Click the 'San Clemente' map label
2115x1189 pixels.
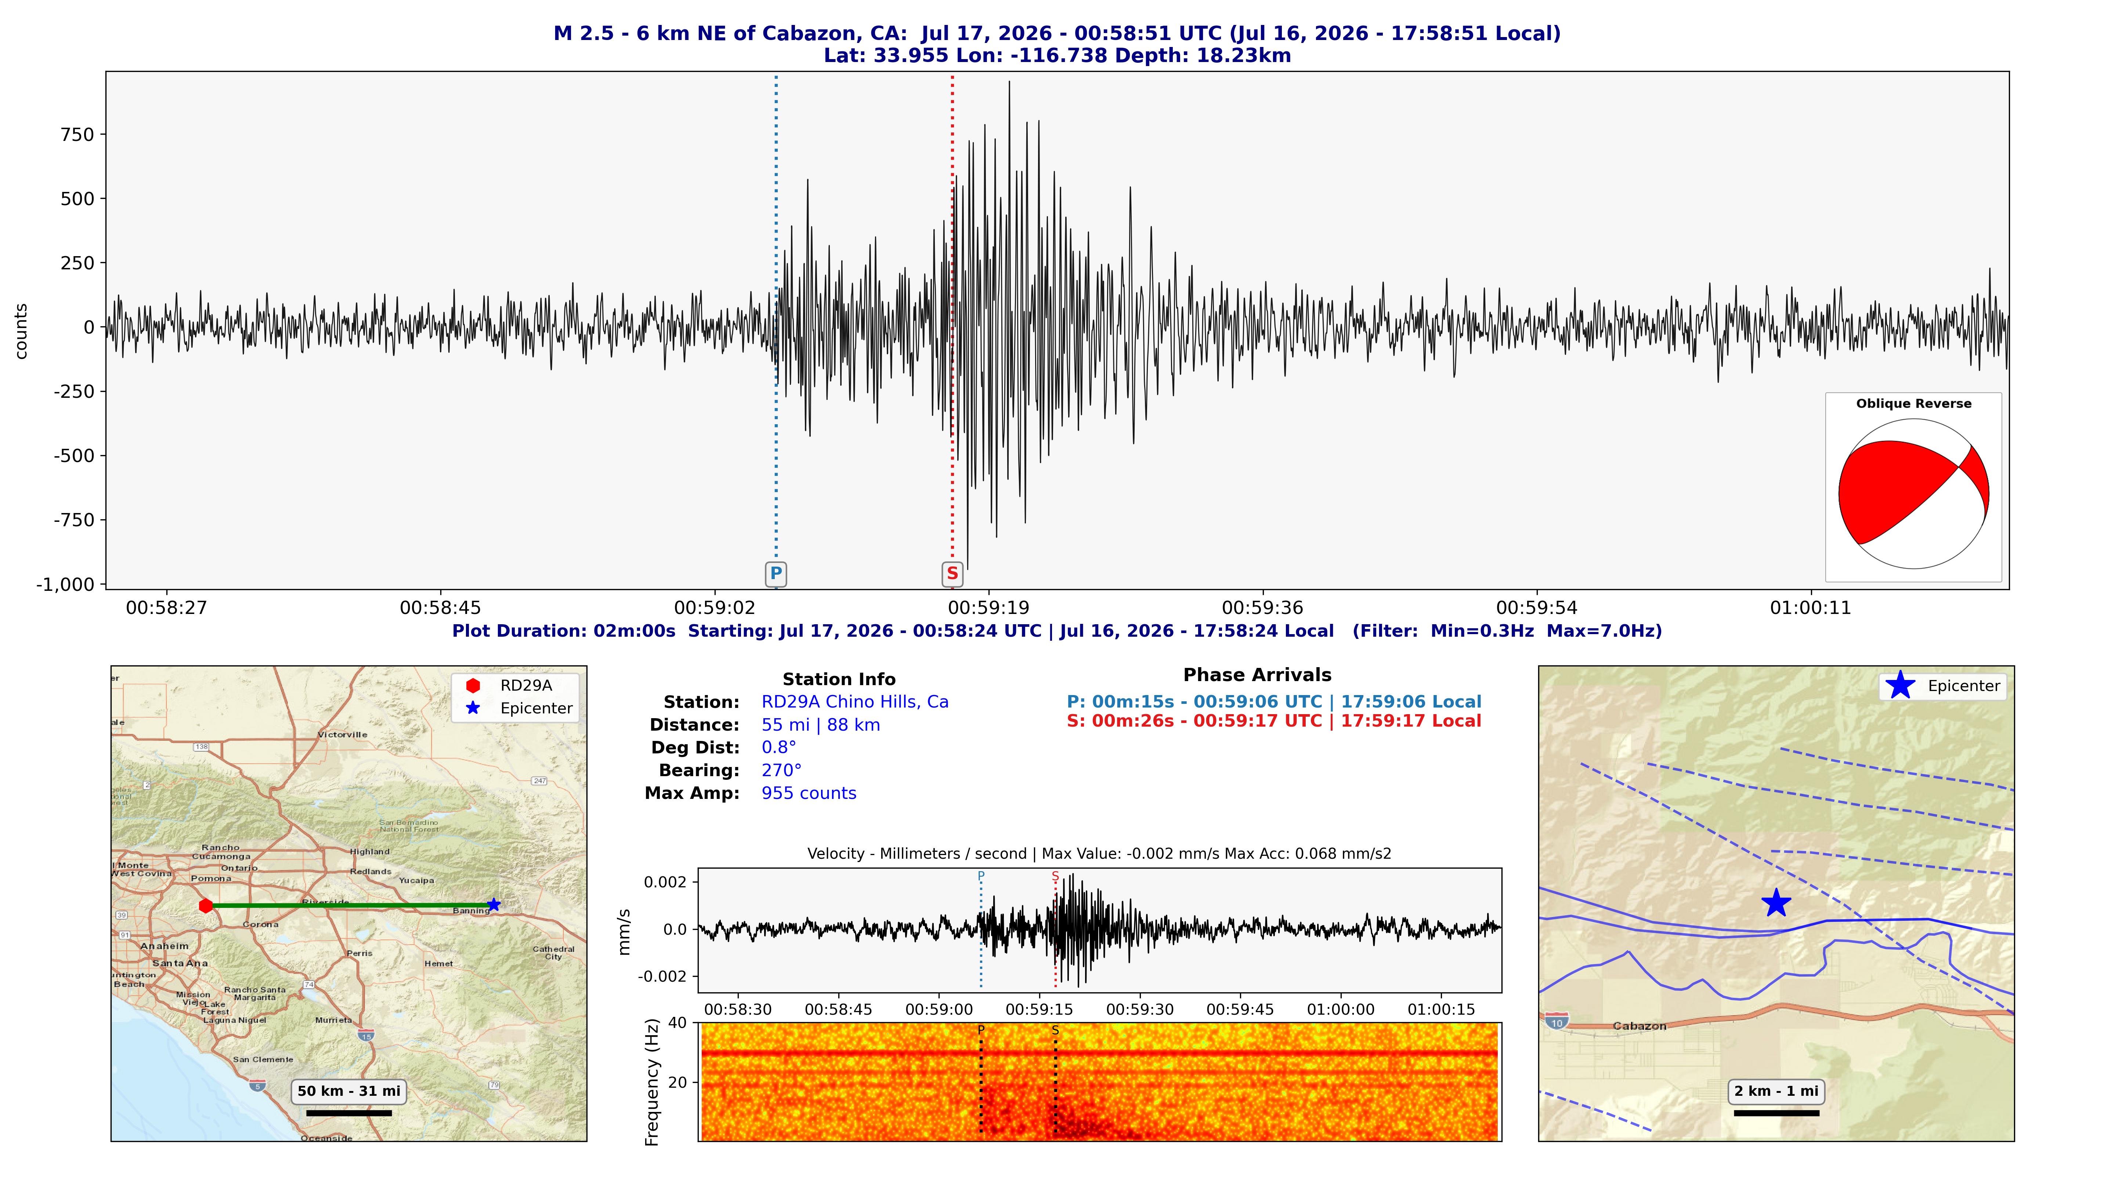point(263,1059)
